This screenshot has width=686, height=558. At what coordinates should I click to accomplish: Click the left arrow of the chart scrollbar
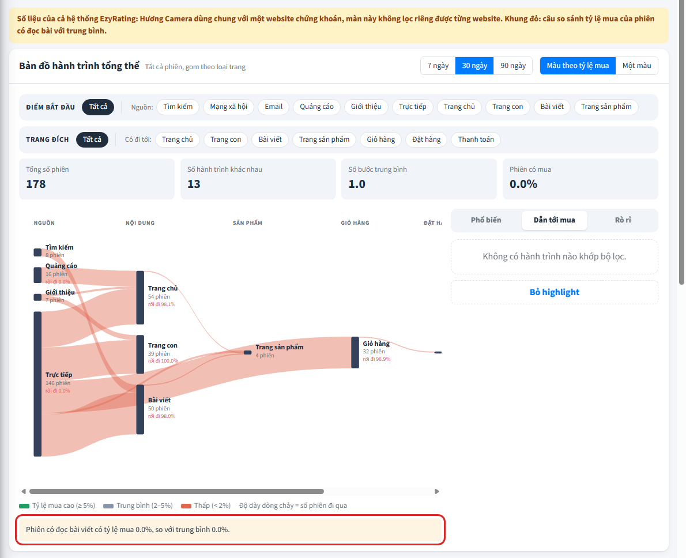[24, 492]
